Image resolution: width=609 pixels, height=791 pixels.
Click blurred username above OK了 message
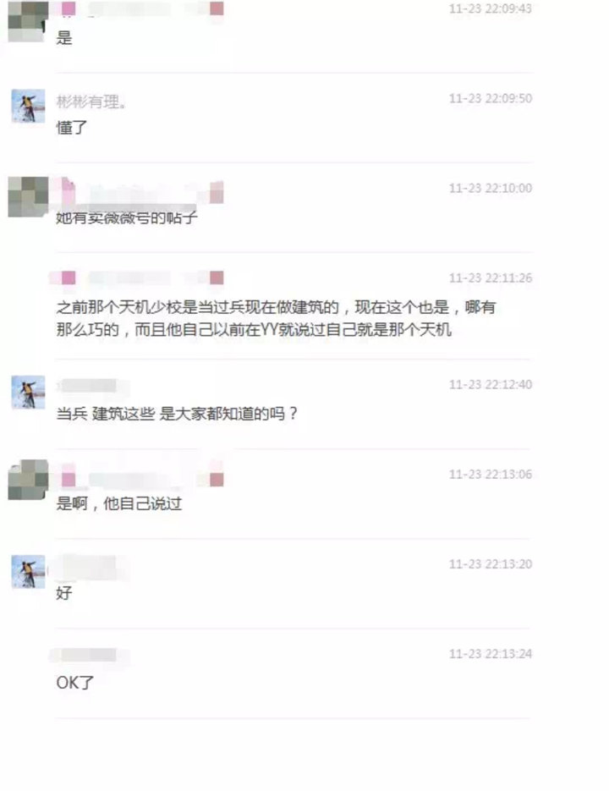[88, 655]
